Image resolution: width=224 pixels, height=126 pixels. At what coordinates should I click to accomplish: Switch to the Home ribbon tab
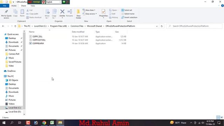(14, 6)
